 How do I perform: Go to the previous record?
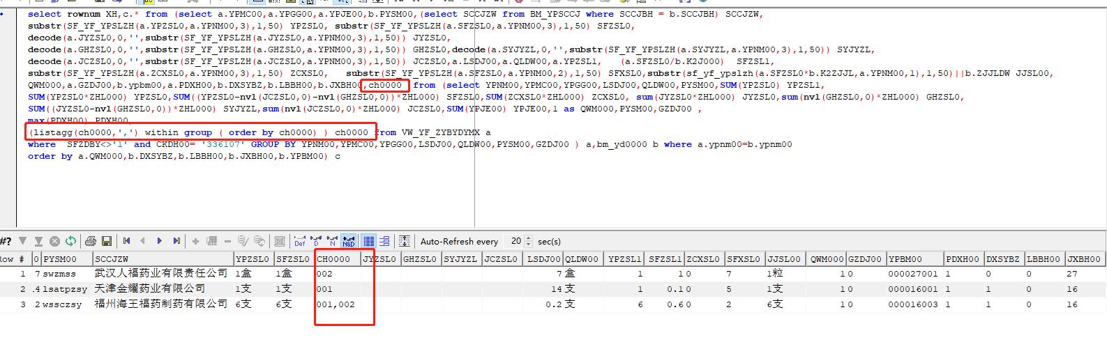143,241
